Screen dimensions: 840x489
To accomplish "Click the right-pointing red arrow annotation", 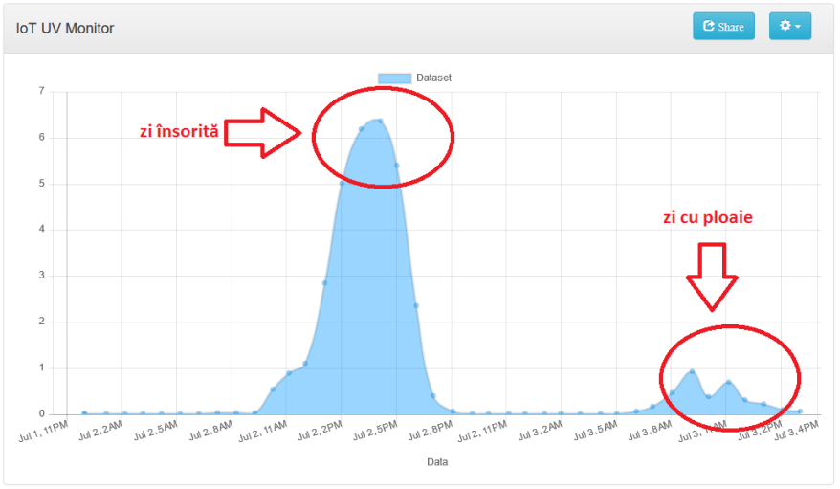I will pyautogui.click(x=263, y=131).
